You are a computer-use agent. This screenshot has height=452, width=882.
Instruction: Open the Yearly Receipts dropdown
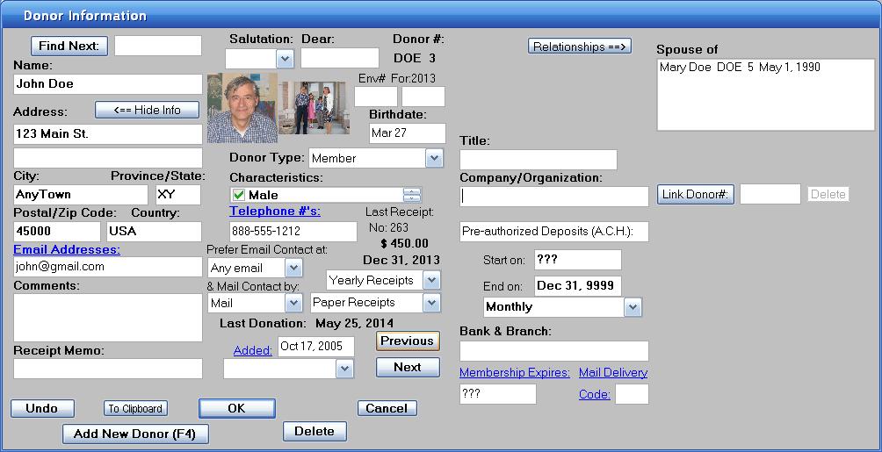coord(430,280)
